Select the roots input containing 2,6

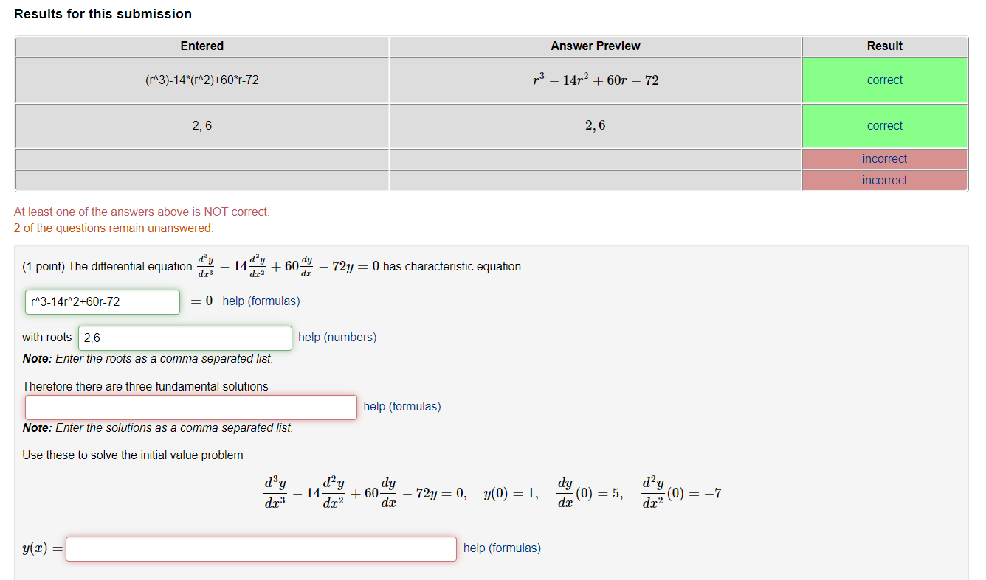point(185,338)
